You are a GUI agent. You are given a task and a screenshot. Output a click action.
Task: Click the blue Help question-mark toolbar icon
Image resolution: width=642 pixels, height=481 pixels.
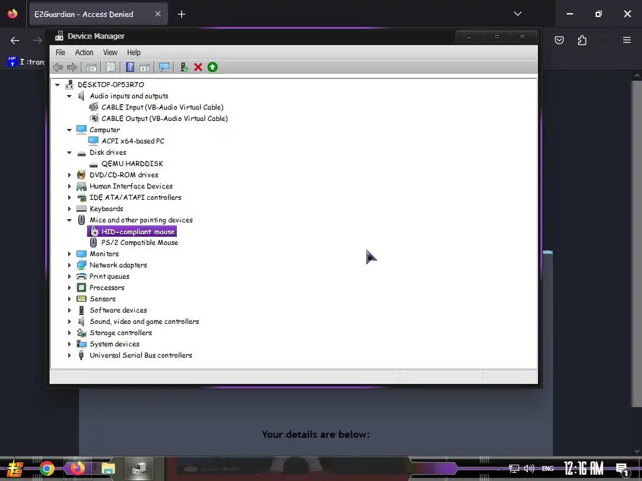pos(130,67)
